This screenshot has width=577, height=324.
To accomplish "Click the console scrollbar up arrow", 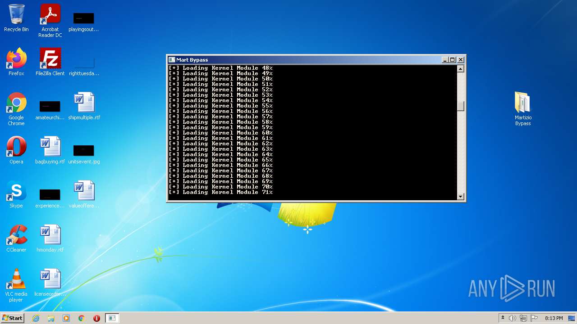I will (x=460, y=69).
